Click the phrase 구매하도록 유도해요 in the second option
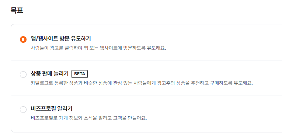This screenshot has width=282, height=135. coord(231,83)
